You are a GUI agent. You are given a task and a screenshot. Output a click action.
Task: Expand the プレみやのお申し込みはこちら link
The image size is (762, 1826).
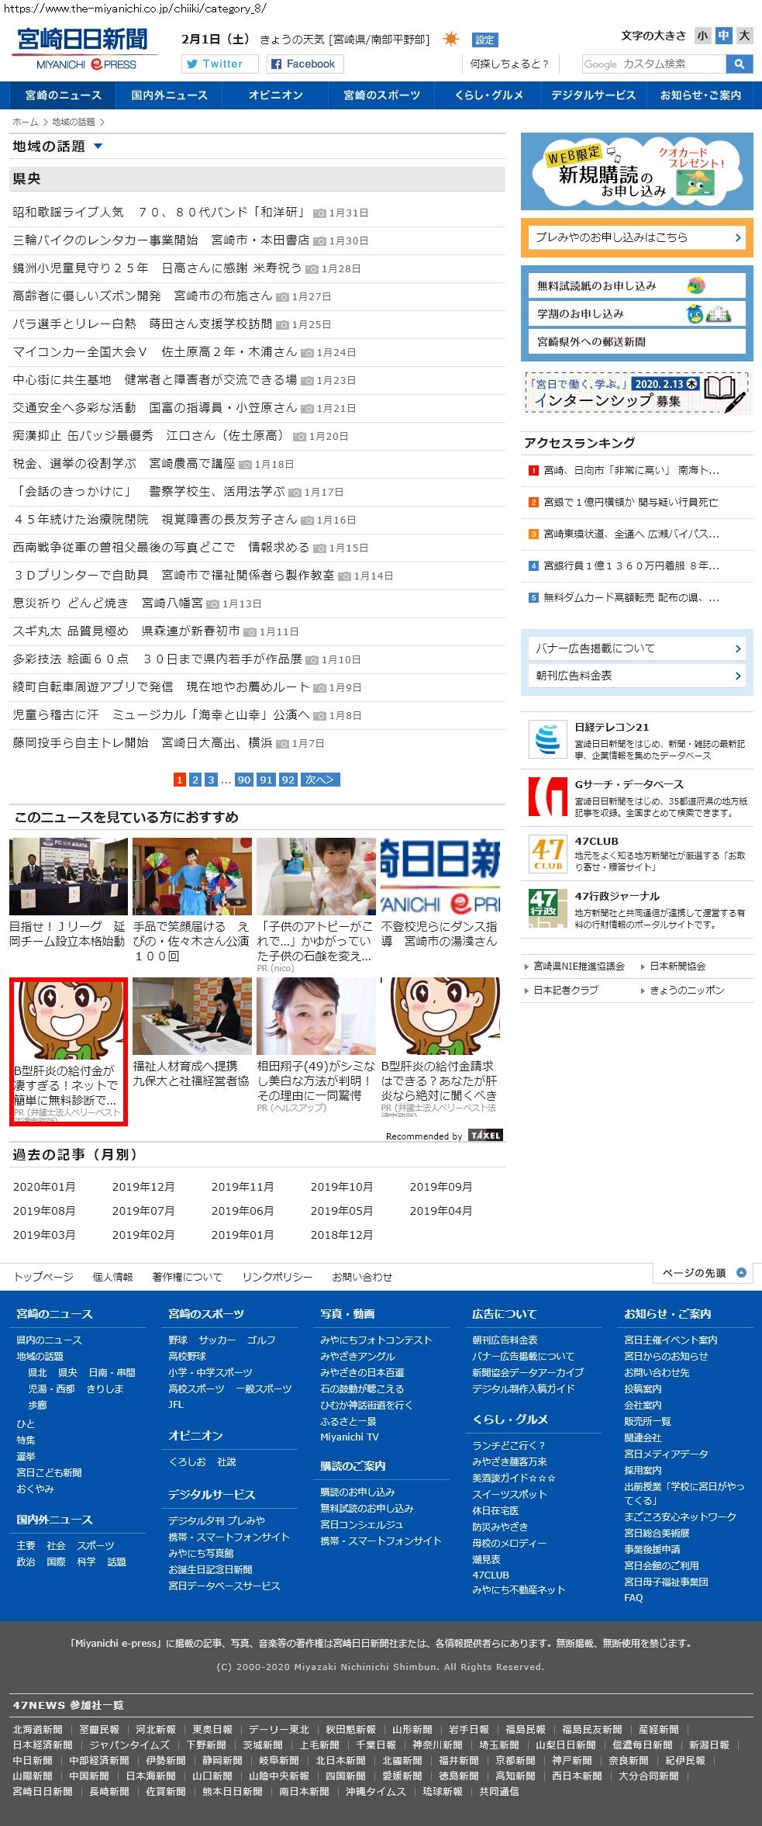pos(636,238)
